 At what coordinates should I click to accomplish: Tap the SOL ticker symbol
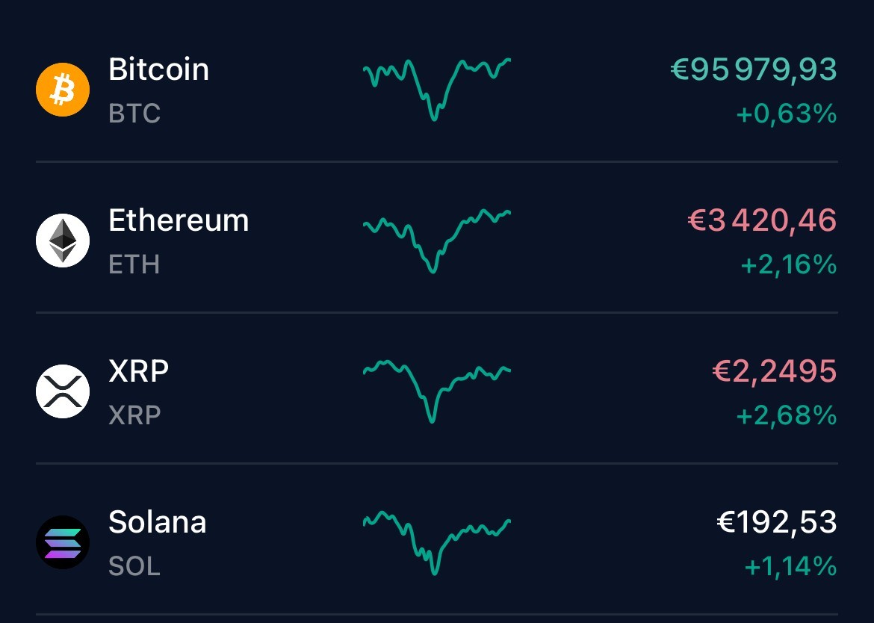(134, 565)
